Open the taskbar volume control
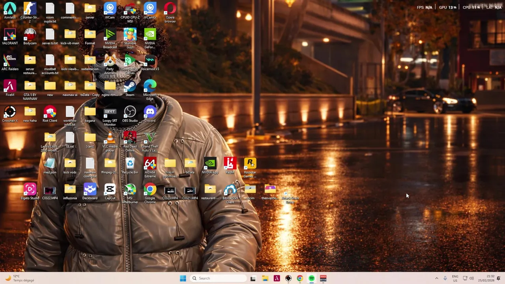The width and height of the screenshot is (505, 284). (x=471, y=278)
